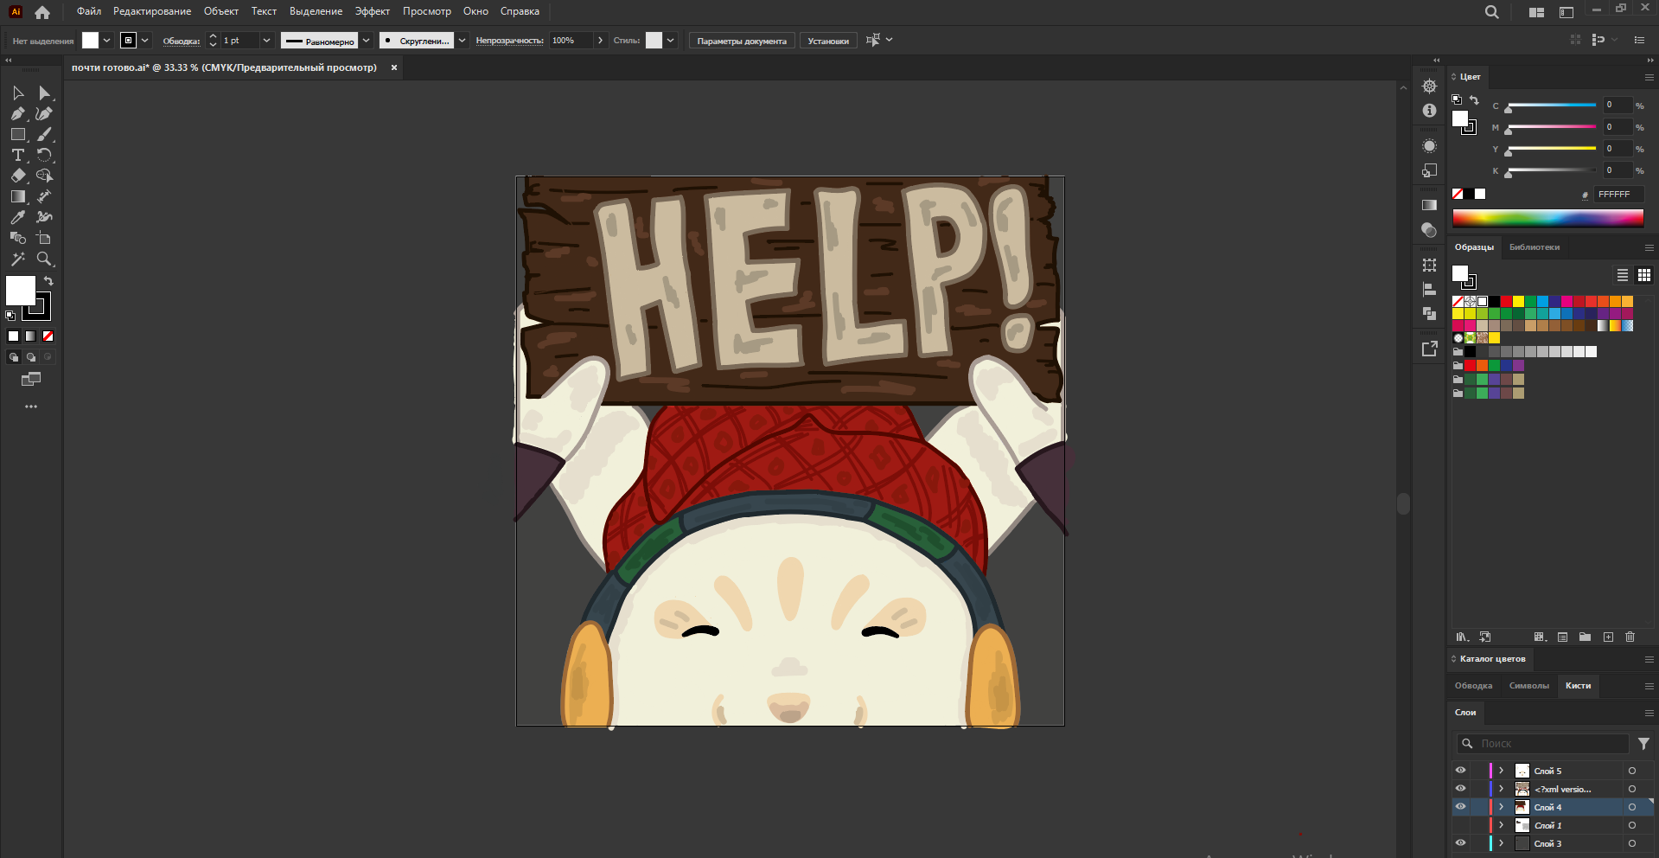Click the Обводка label in control bar
Viewport: 1659px width, 858px height.
182,41
